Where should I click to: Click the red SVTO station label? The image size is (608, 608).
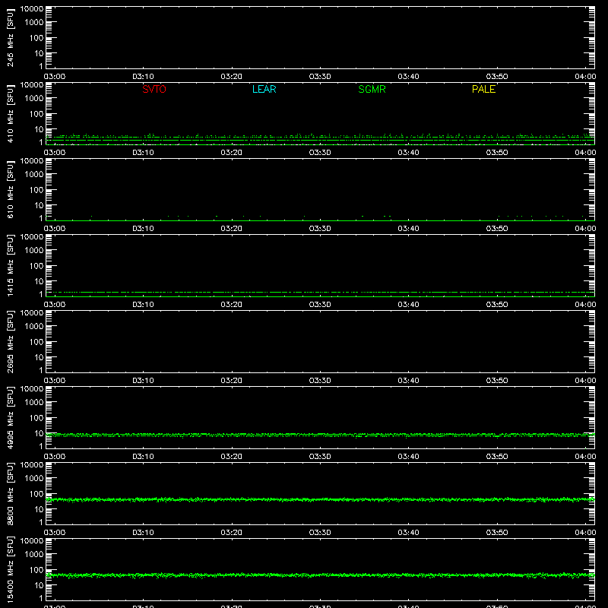coord(154,89)
